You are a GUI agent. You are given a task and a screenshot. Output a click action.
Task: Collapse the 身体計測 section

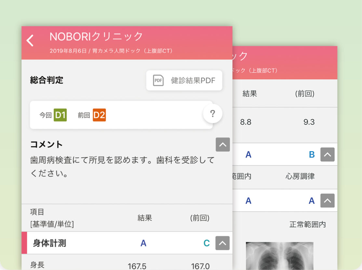pos(222,243)
